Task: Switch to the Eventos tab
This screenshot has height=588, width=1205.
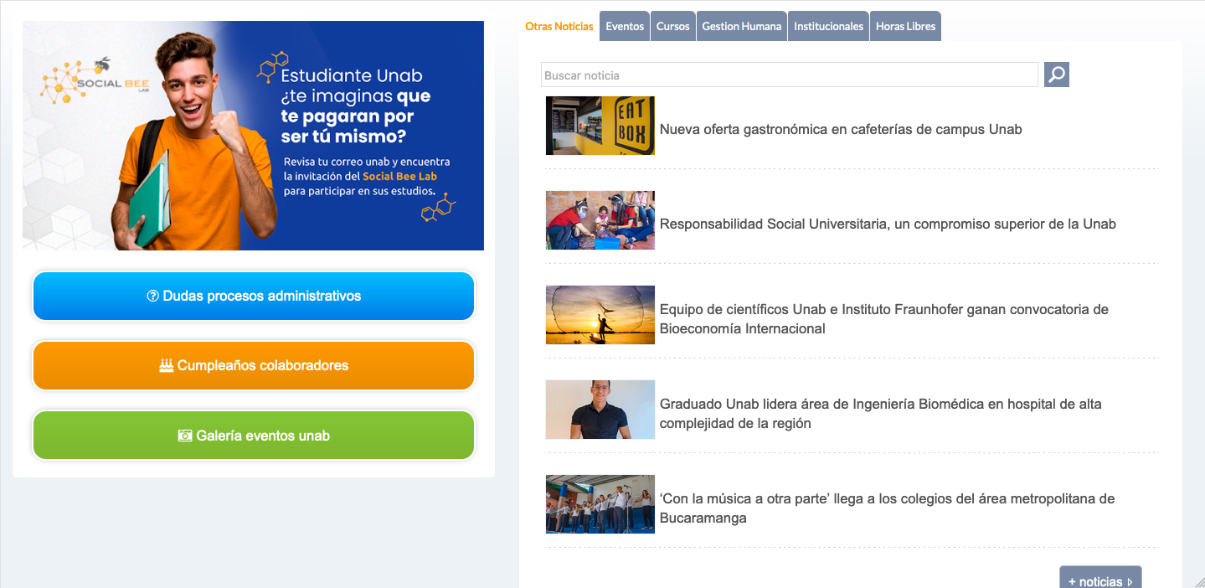Action: click(x=625, y=26)
